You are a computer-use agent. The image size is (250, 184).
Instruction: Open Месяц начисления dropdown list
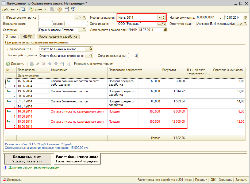pos(160,18)
